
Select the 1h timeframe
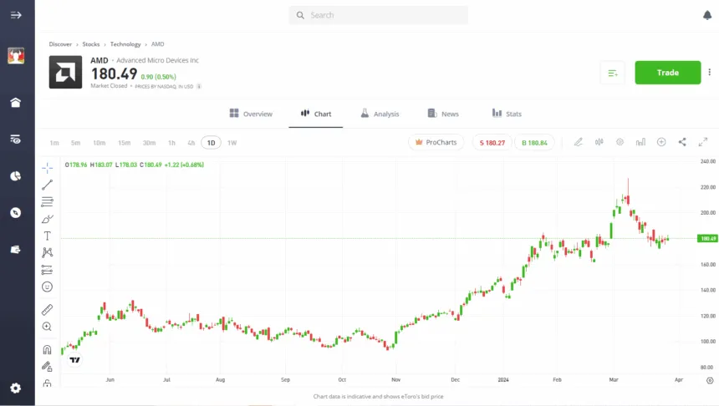[x=171, y=143]
